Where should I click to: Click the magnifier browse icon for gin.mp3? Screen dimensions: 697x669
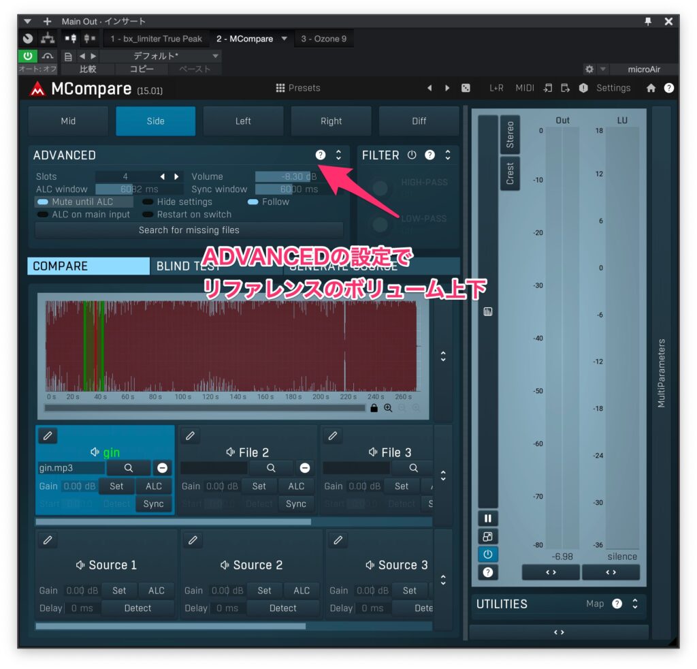128,468
